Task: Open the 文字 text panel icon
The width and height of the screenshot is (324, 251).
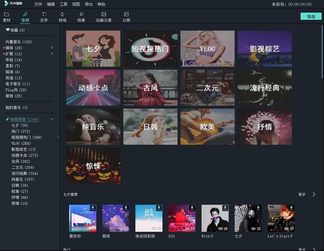Action: coord(44,14)
